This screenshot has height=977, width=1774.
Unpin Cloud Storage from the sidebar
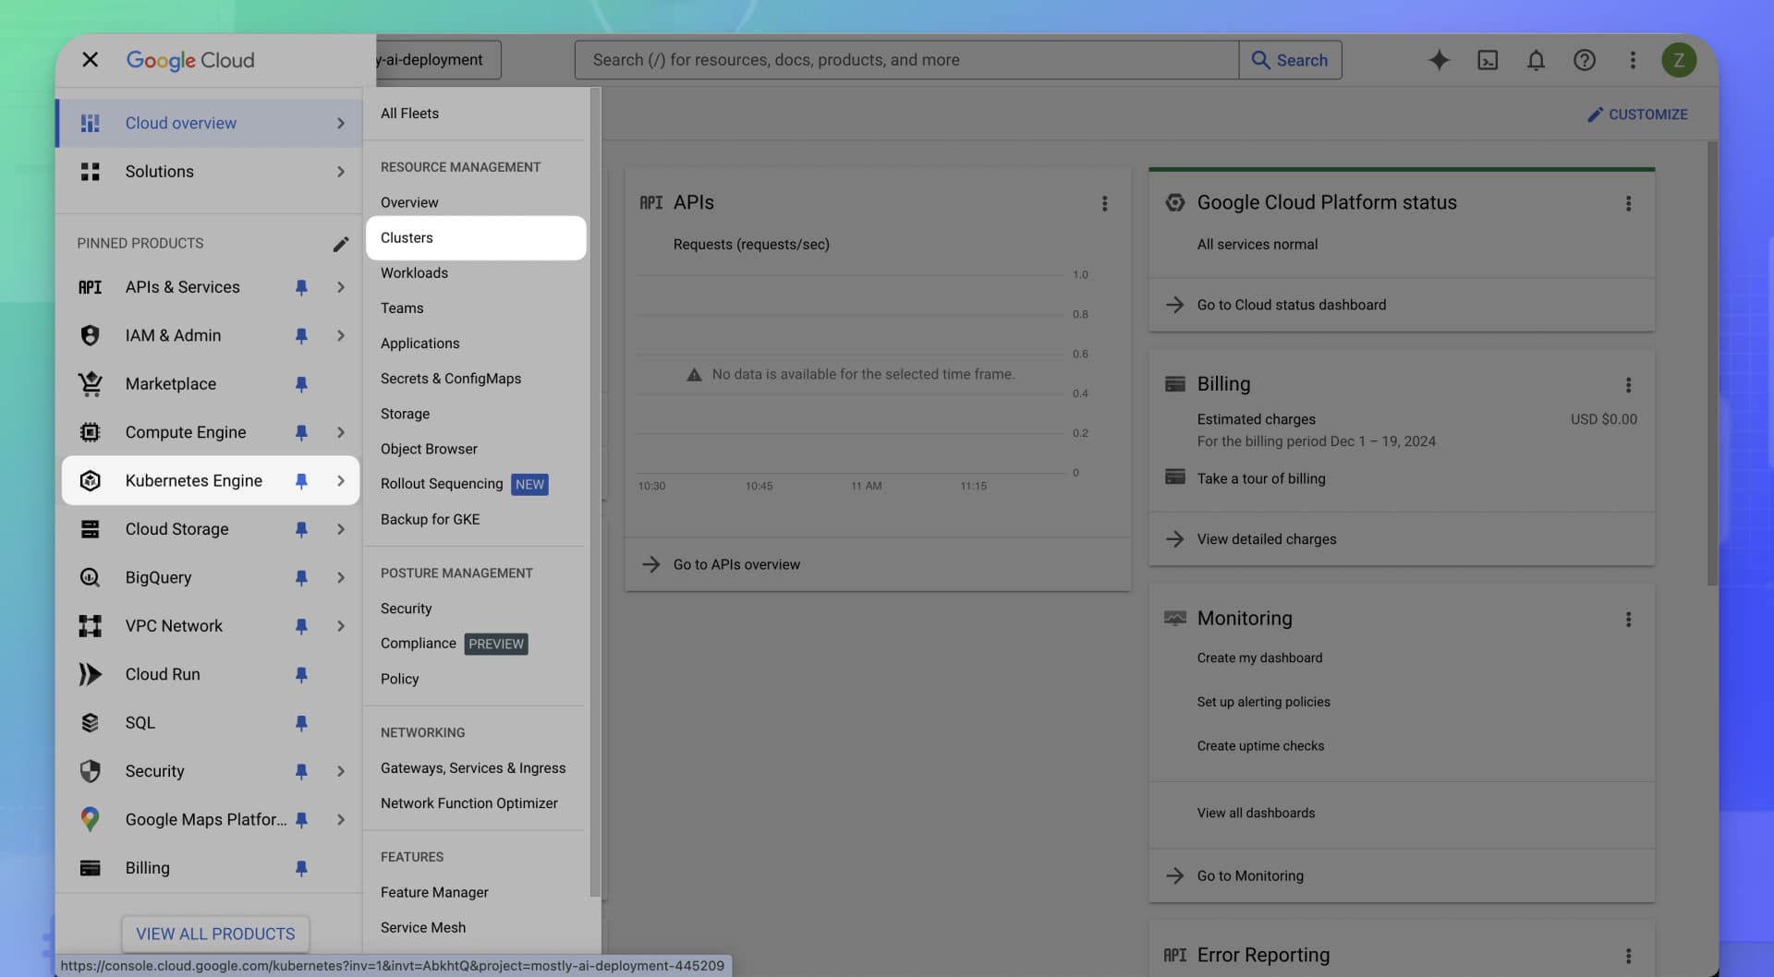pos(301,529)
